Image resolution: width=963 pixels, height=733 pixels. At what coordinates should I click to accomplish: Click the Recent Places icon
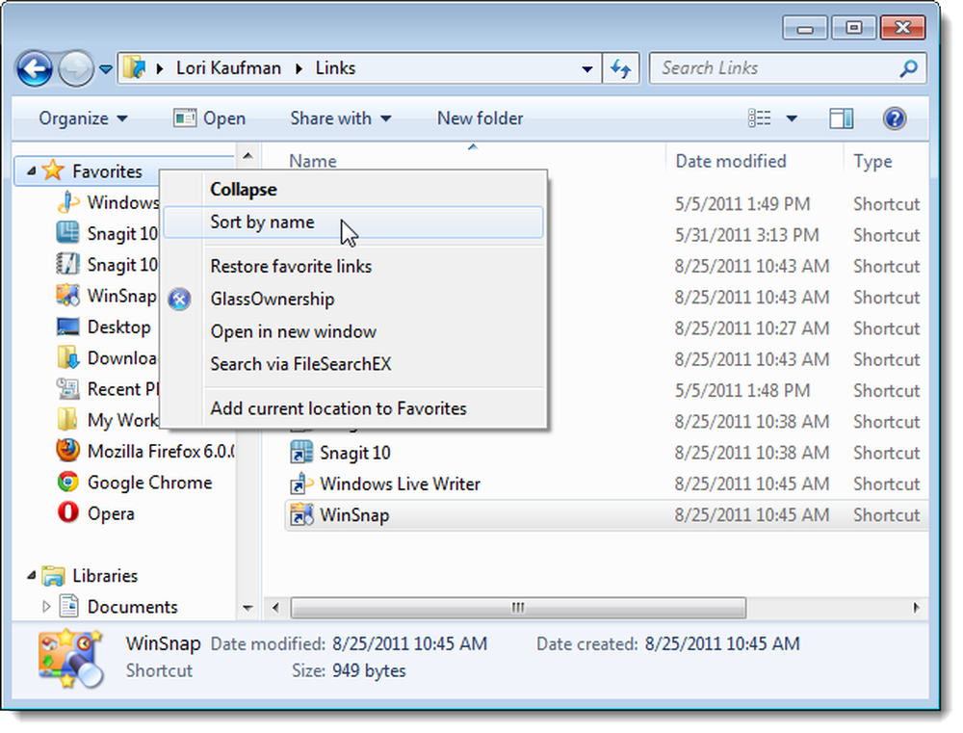coord(67,389)
